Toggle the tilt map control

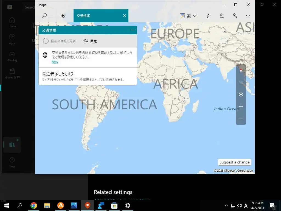click(241, 82)
